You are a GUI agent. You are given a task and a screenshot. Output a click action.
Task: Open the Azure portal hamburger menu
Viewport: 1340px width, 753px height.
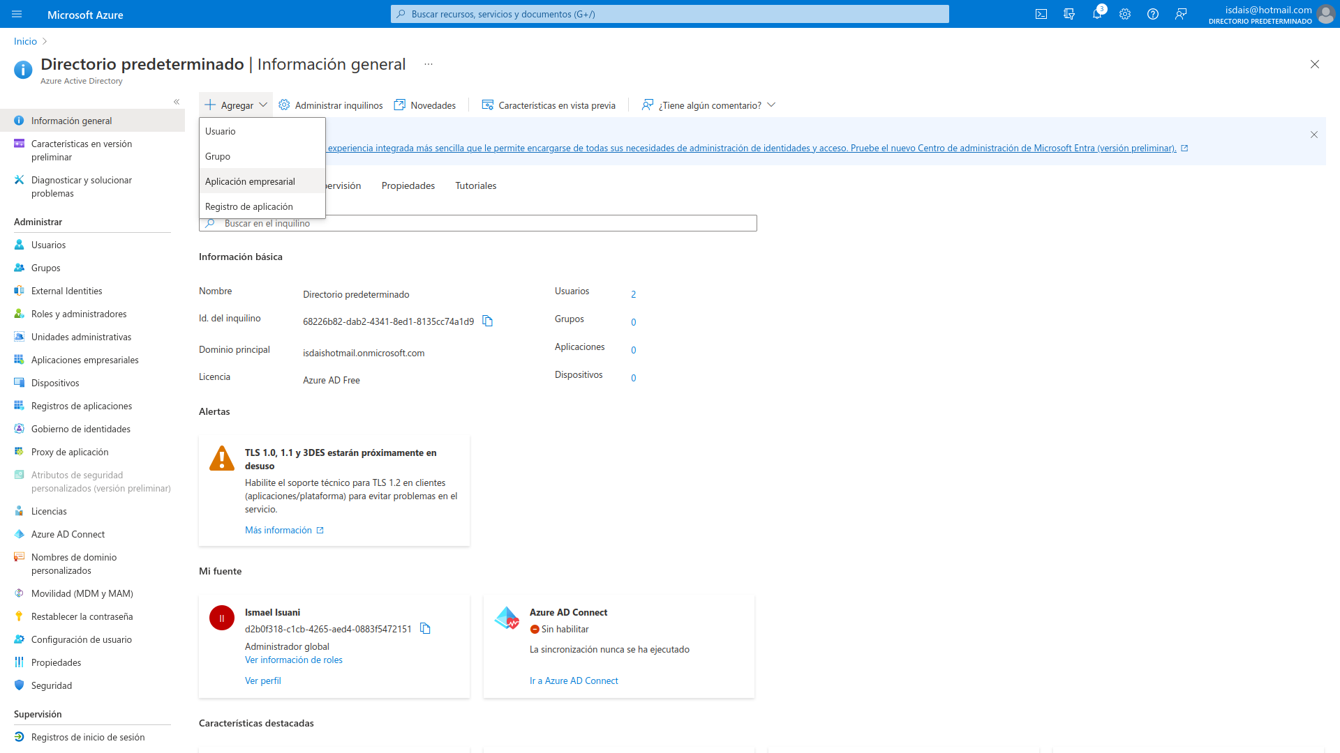[17, 14]
